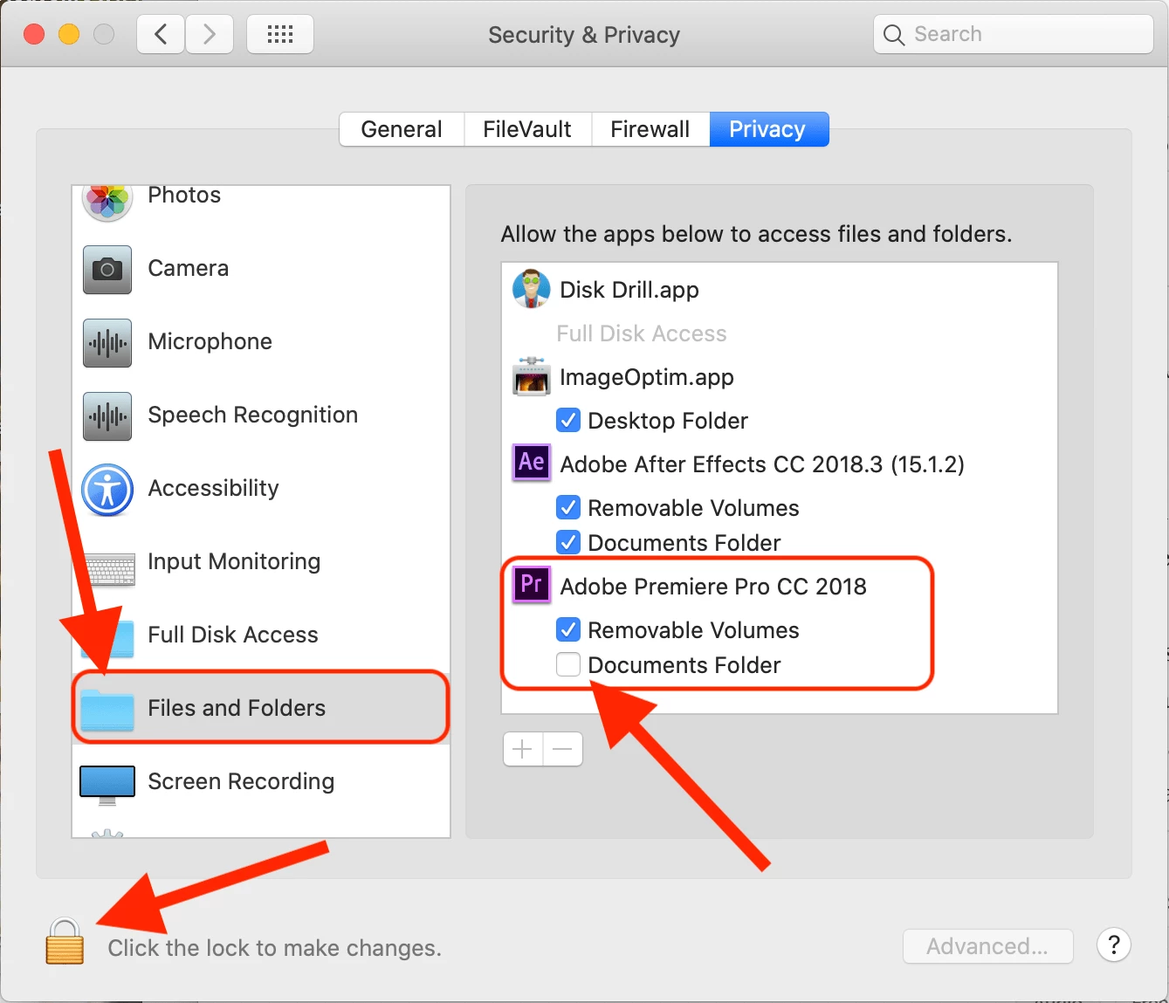
Task: Select the Files and Folders folder icon
Action: click(x=107, y=709)
